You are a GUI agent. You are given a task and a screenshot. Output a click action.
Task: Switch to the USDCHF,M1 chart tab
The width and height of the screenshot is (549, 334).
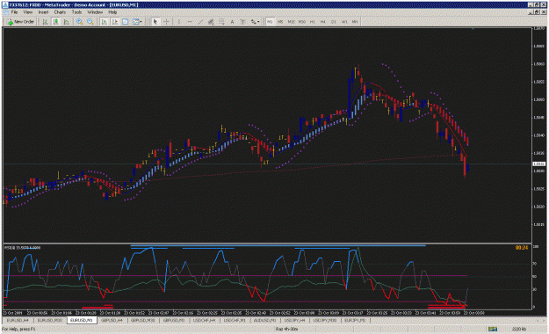[235, 320]
